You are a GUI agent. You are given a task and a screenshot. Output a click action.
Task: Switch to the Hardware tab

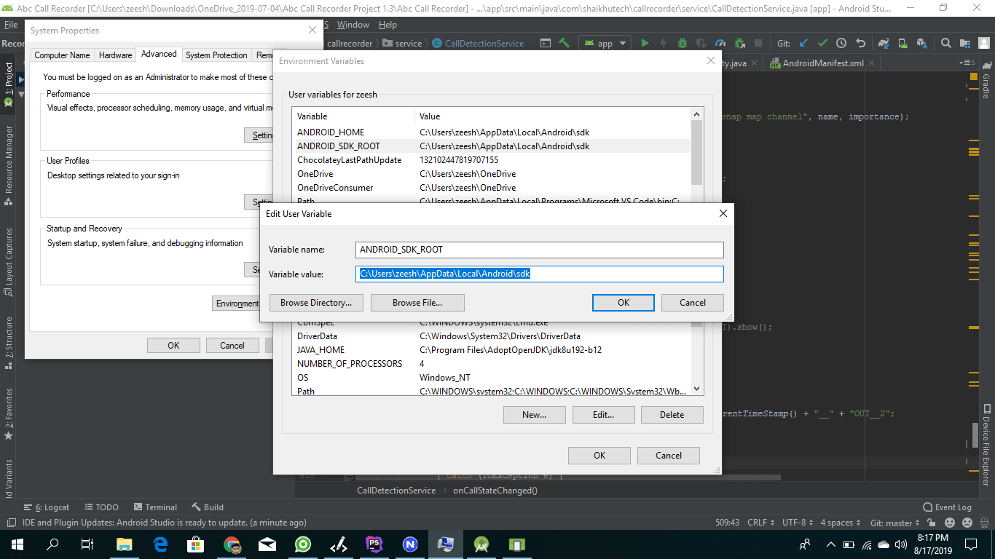point(116,55)
